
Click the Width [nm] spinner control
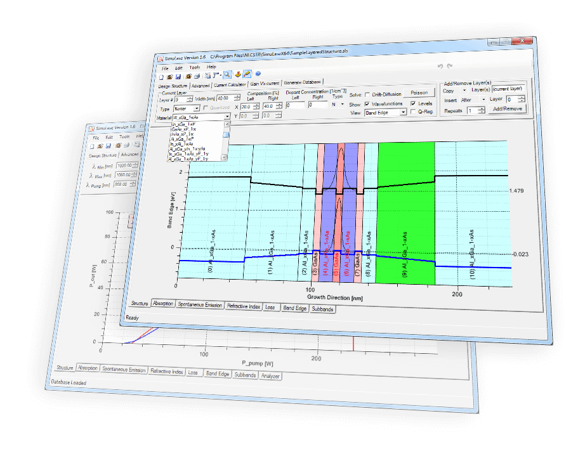tap(237, 98)
